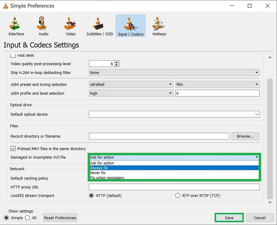
Task: Select the Input / Codecs cone icon
Action: click(x=130, y=24)
